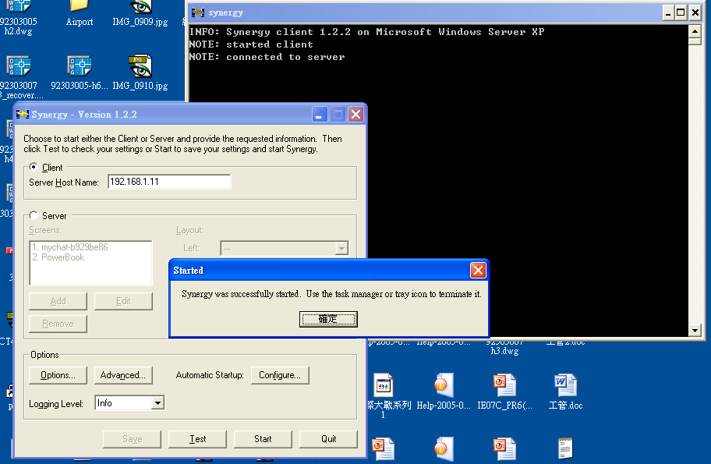Viewport: 711px width, 464px height.
Task: Click the Synergy Version 1.2.2 title bar icon
Action: [x=22, y=115]
